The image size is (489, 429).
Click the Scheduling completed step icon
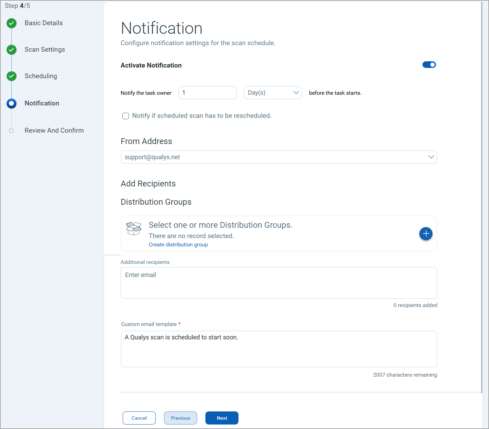point(11,76)
